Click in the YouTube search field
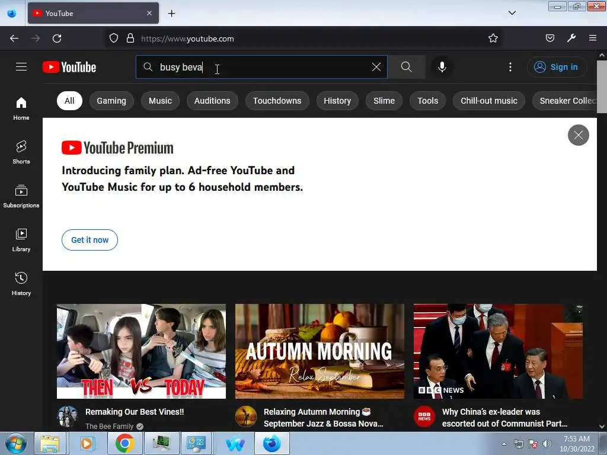 pos(261,67)
